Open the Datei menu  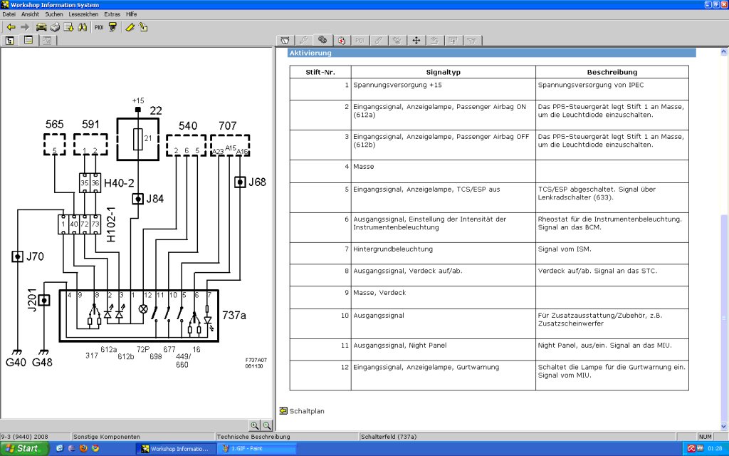pyautogui.click(x=9, y=14)
